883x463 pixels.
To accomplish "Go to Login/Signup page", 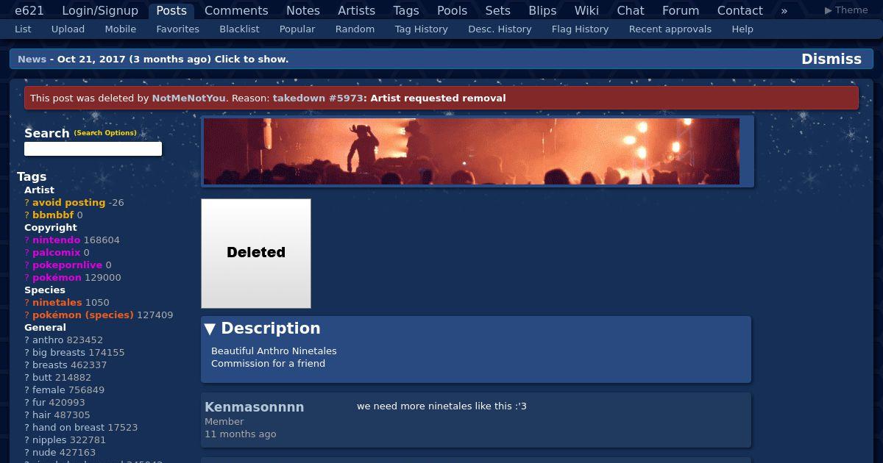I will pos(100,10).
